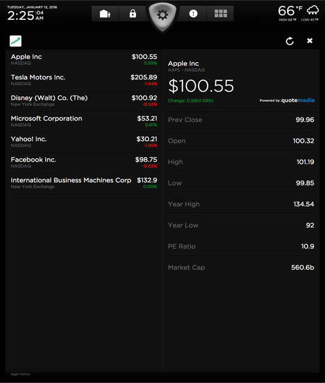Tap the padlock lock icon
Image resolution: width=325 pixels, height=383 pixels.
pos(132,14)
